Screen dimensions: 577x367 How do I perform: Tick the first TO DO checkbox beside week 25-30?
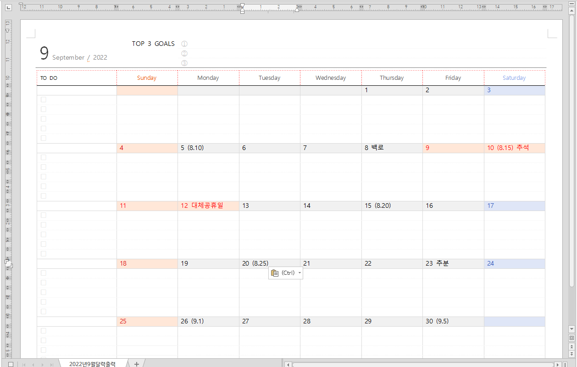click(44, 331)
